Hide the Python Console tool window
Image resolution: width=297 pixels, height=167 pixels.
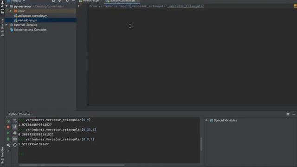[294, 114]
